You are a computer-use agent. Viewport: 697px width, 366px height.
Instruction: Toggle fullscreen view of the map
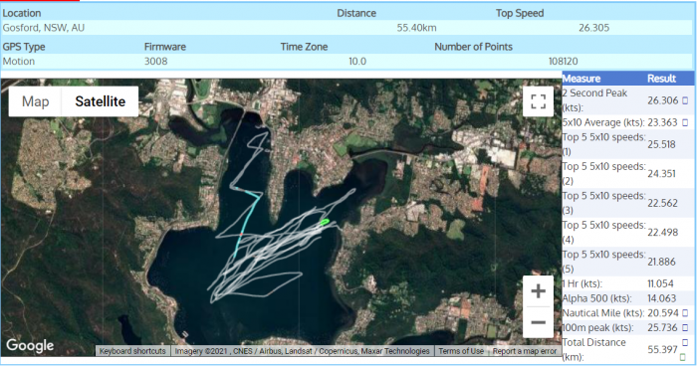(538, 101)
